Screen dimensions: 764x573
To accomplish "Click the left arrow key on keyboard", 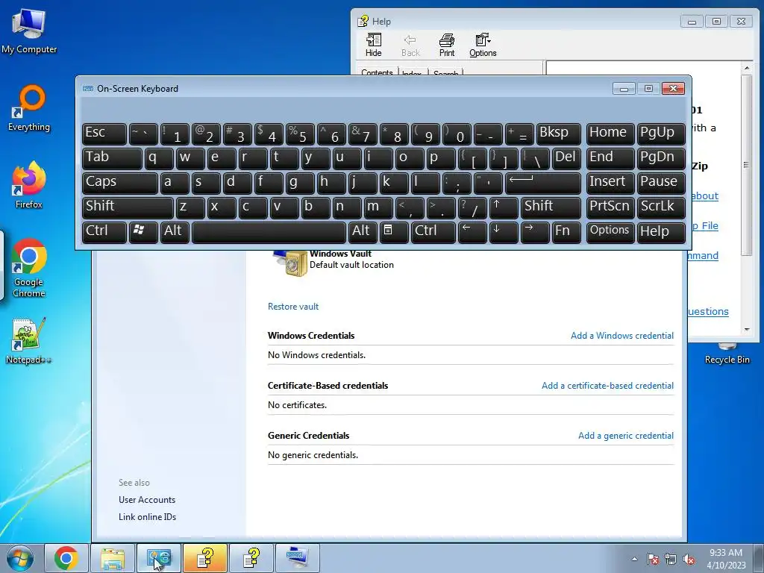I will pyautogui.click(x=472, y=232).
